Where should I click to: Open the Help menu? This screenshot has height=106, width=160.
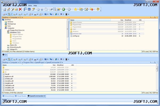(35, 6)
